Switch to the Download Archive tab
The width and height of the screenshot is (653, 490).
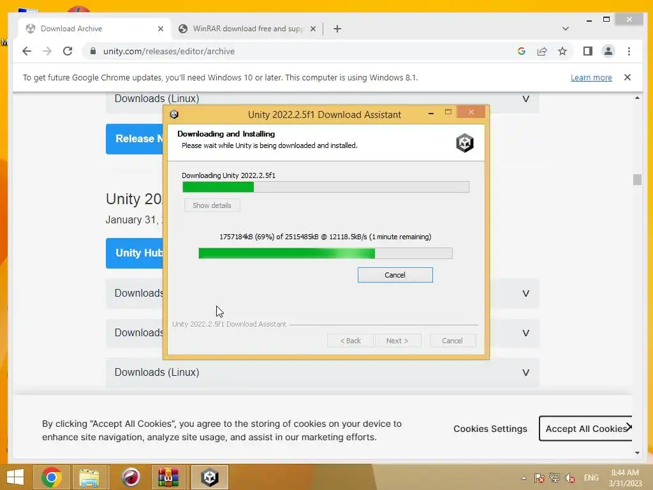pos(95,29)
